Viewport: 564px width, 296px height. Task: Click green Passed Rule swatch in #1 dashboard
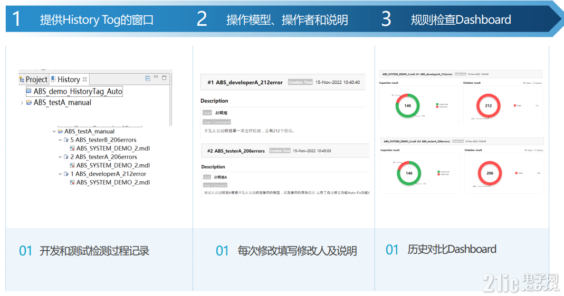(x=437, y=104)
